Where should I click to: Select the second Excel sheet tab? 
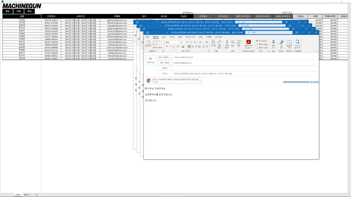27,195
